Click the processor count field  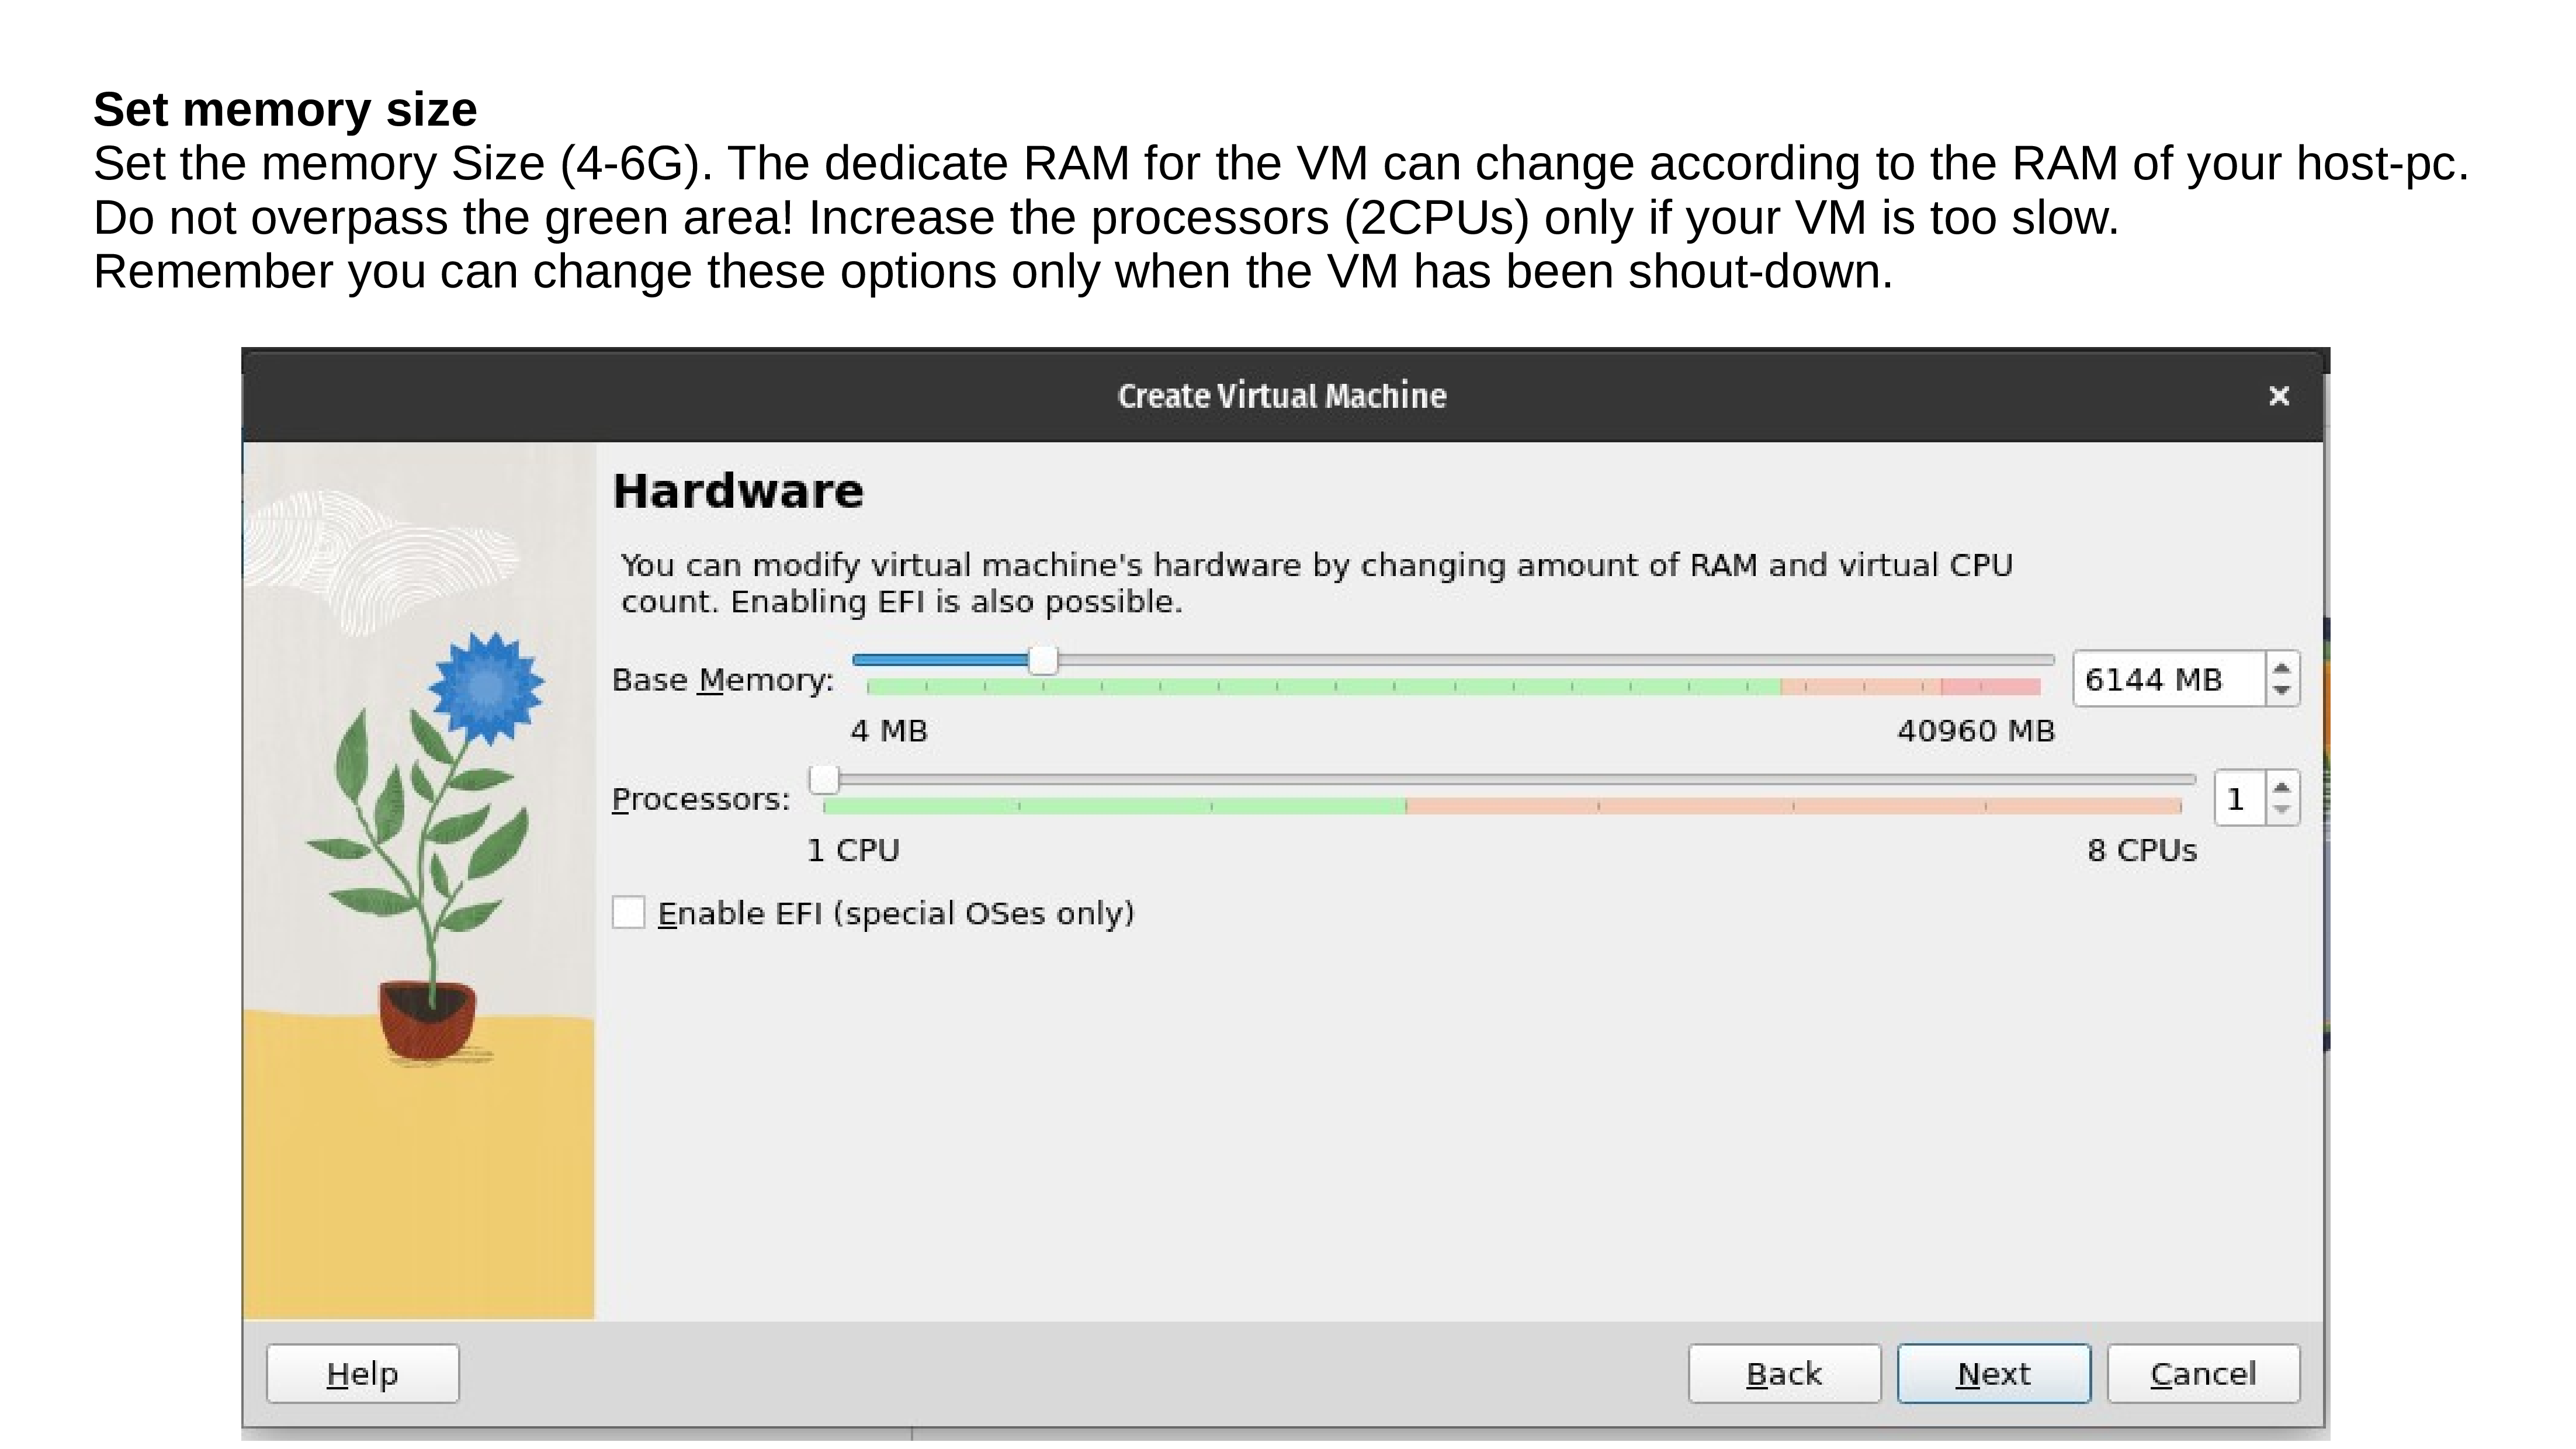(x=2240, y=798)
